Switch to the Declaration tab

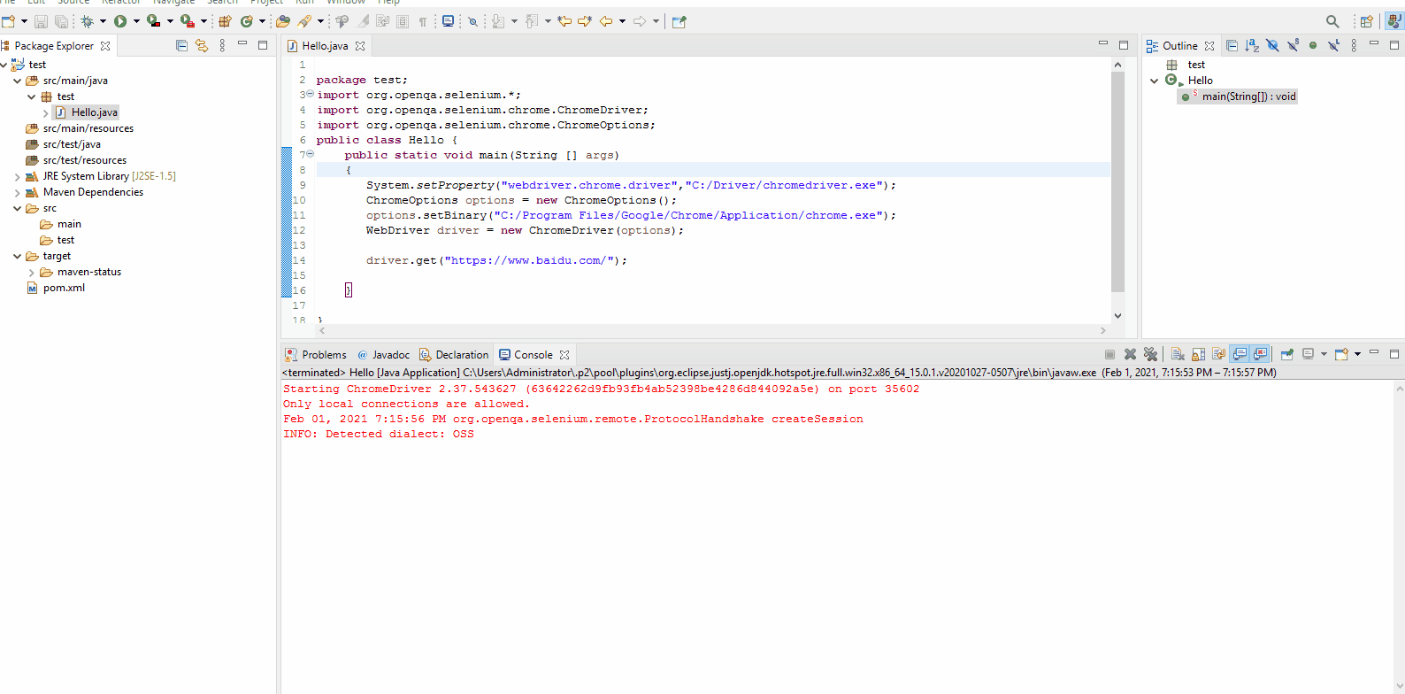click(454, 354)
